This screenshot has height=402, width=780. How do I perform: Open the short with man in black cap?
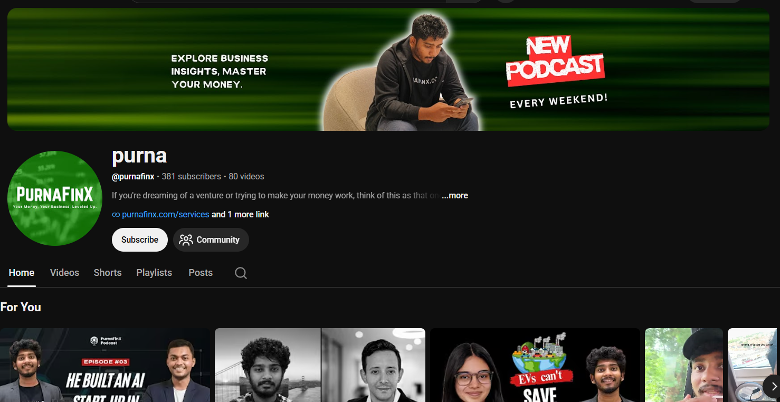(684, 365)
